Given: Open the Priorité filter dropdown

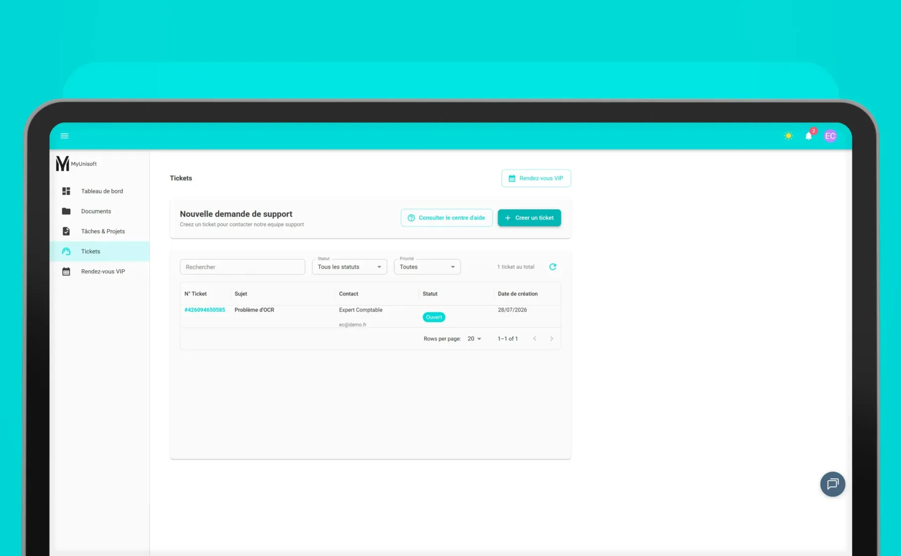Looking at the screenshot, I should tap(427, 267).
